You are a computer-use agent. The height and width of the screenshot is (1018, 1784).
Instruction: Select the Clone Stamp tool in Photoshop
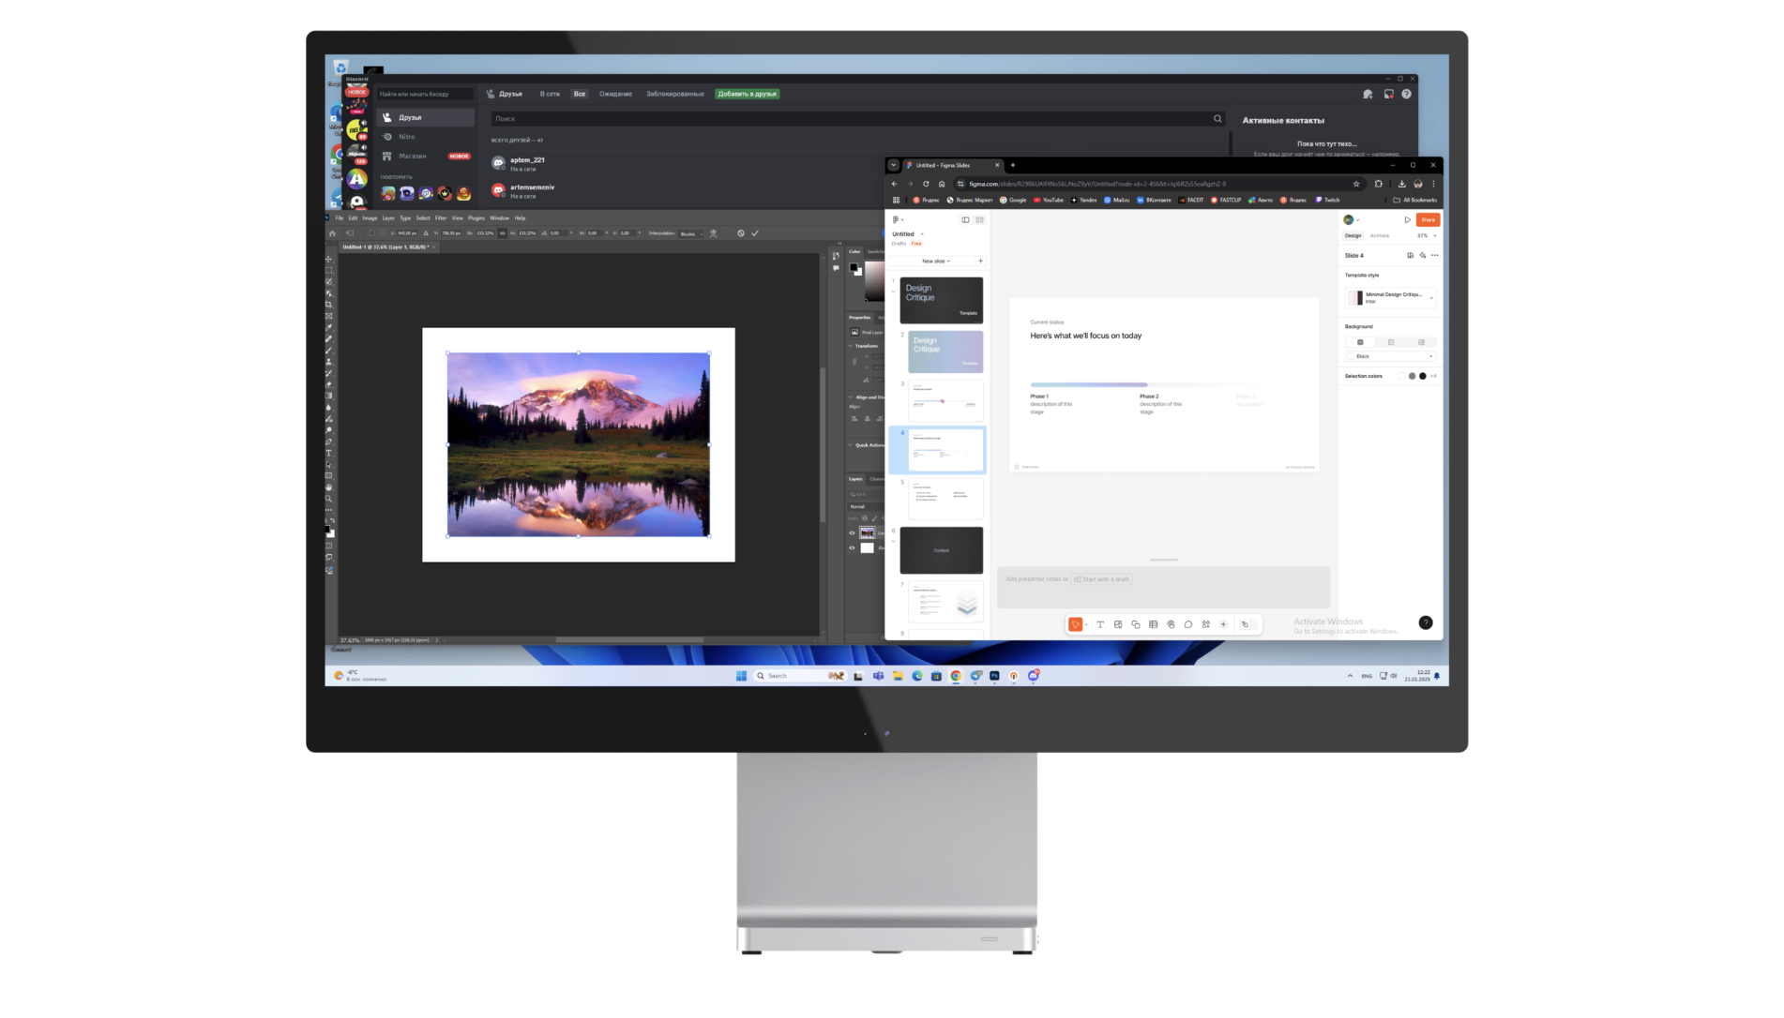[329, 362]
